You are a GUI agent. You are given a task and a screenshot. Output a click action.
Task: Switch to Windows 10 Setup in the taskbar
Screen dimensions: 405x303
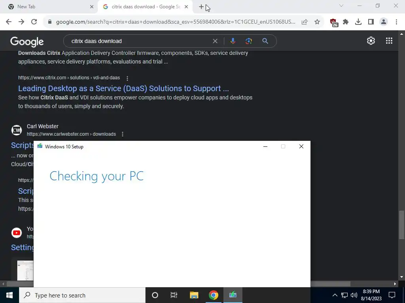tap(233, 295)
